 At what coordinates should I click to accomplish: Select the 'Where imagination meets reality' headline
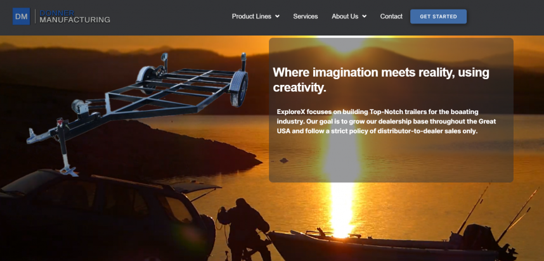point(381,80)
